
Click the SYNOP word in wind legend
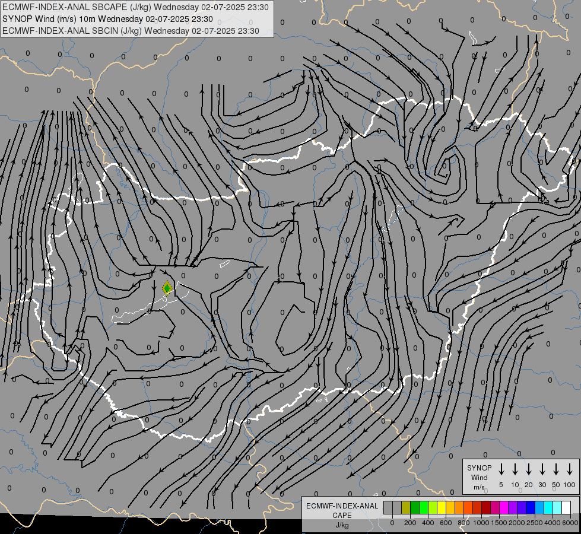[479, 468]
